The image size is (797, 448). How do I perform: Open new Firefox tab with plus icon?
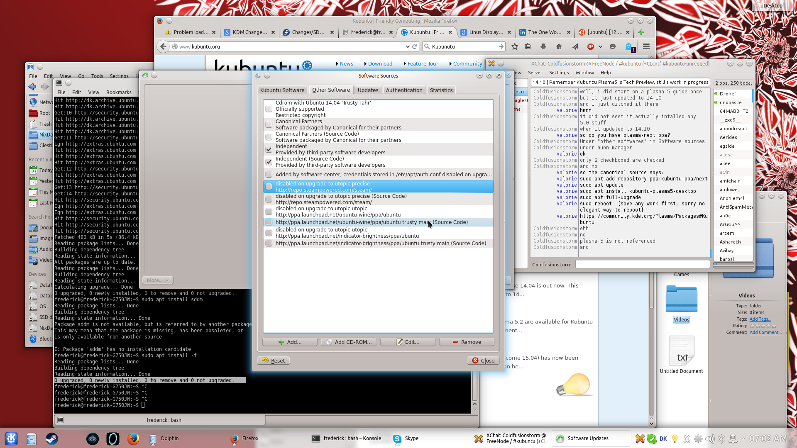[x=641, y=32]
